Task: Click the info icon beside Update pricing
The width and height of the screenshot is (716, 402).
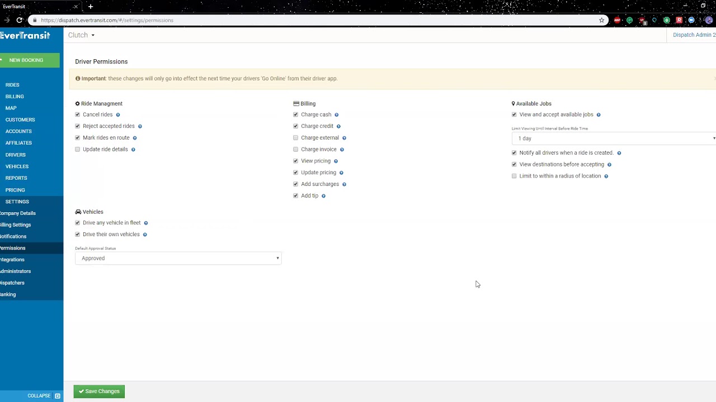Action: (x=341, y=173)
